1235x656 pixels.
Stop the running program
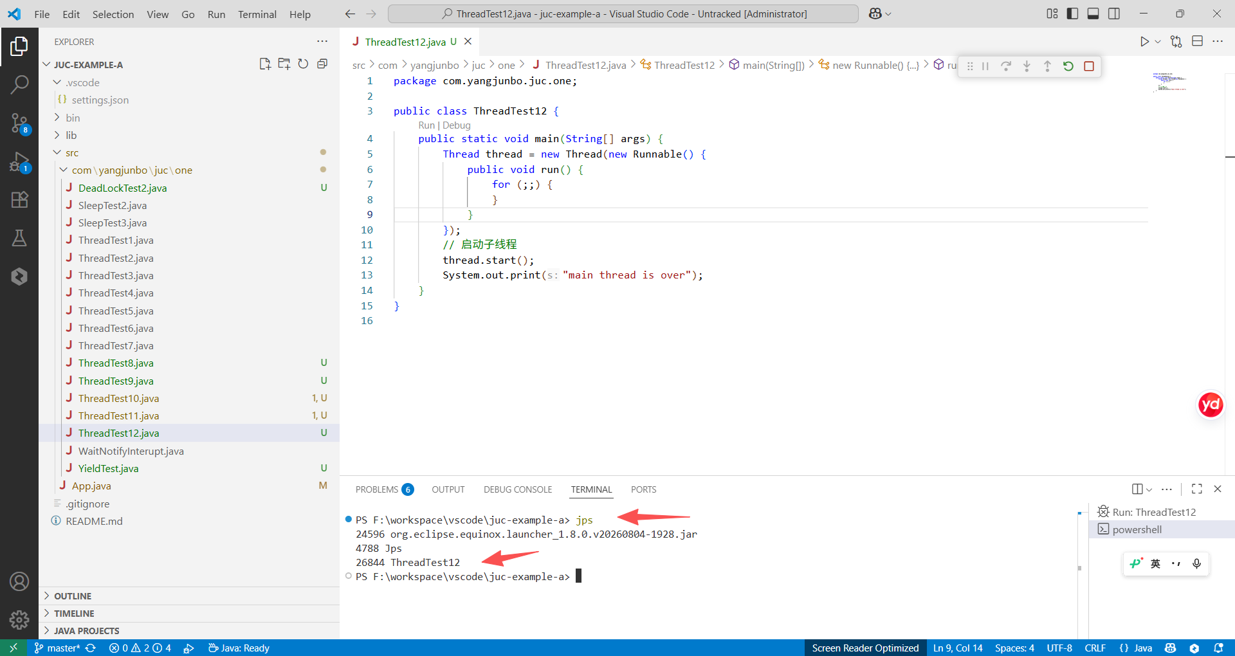pos(1089,66)
